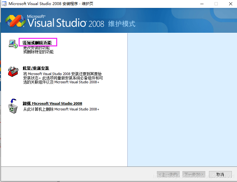
Task: Open the 修复/重新安装 link
Action: click(x=36, y=68)
